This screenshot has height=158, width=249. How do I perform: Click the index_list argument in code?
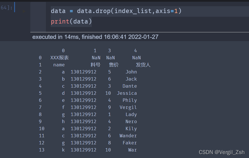click(x=133, y=11)
